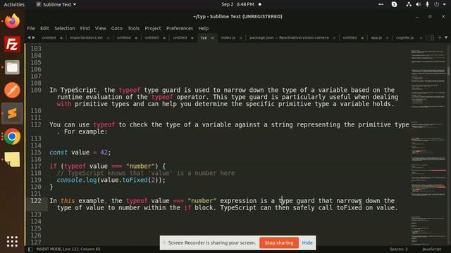Close the cognito.js tab
Image resolution: width=451 pixels, height=253 pixels.
point(421,38)
